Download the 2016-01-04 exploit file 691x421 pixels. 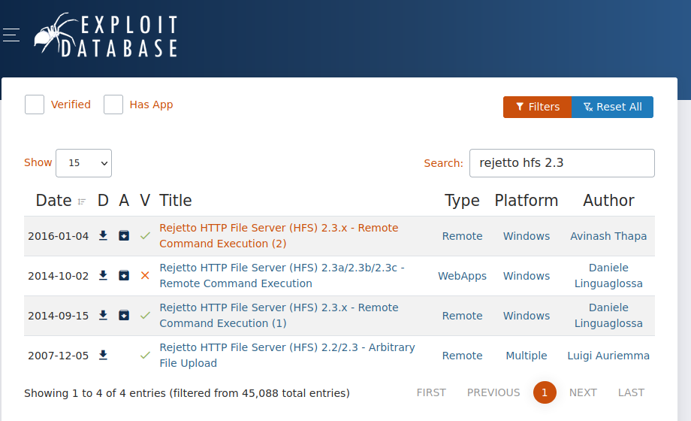(104, 236)
